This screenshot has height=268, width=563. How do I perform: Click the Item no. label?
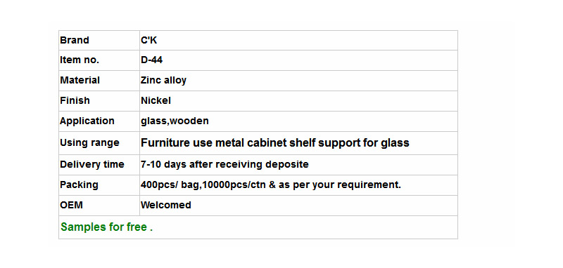[x=80, y=60]
